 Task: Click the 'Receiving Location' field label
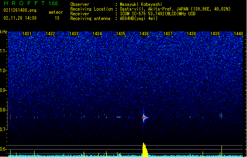coord(91,9)
